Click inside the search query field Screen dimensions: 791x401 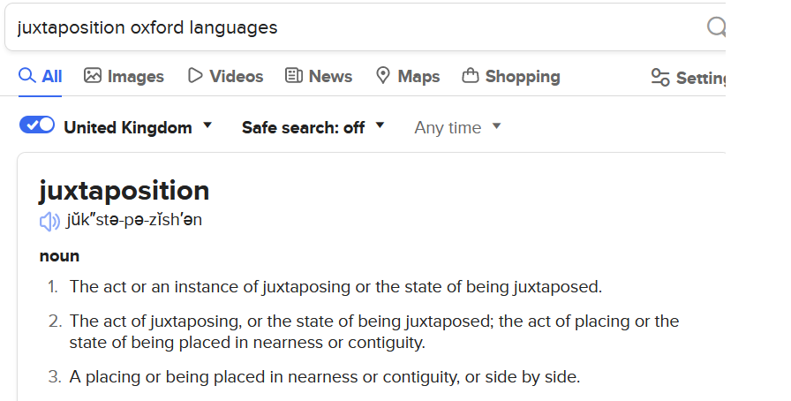[353, 27]
